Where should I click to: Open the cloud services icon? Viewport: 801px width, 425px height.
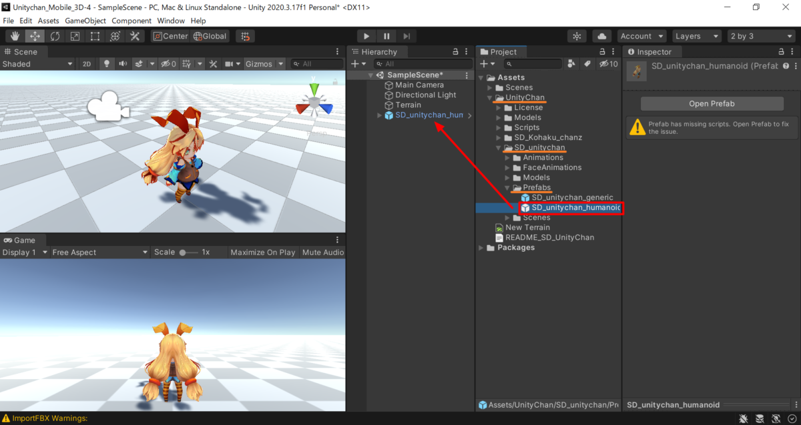(602, 36)
